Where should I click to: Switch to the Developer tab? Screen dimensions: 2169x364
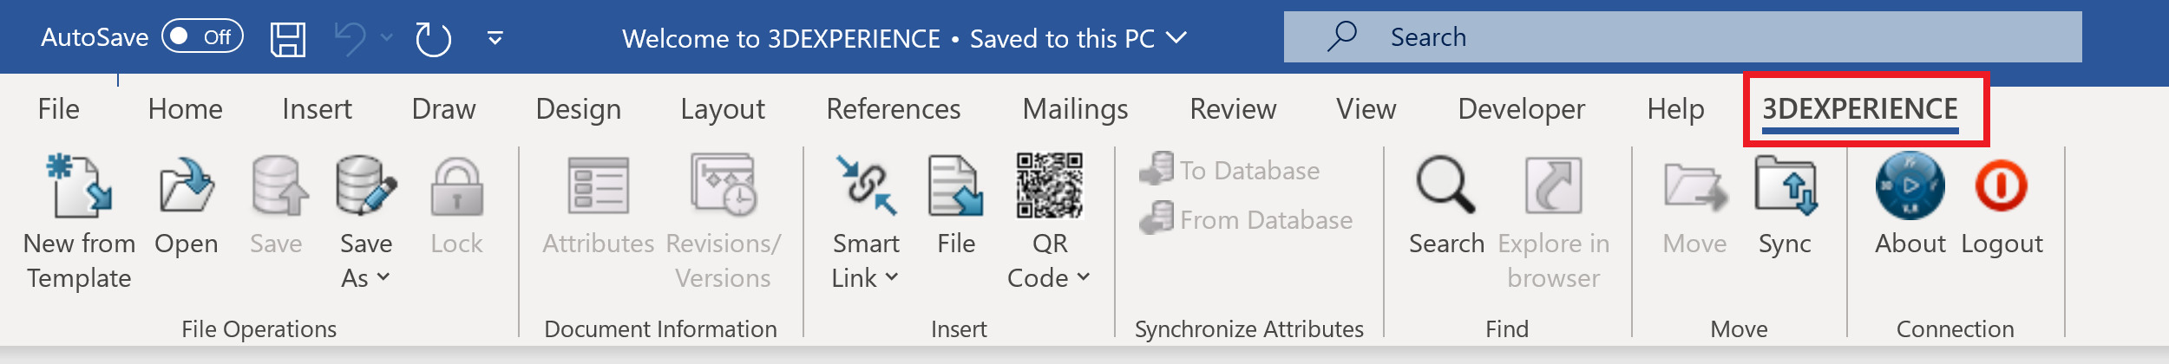[x=1521, y=109]
